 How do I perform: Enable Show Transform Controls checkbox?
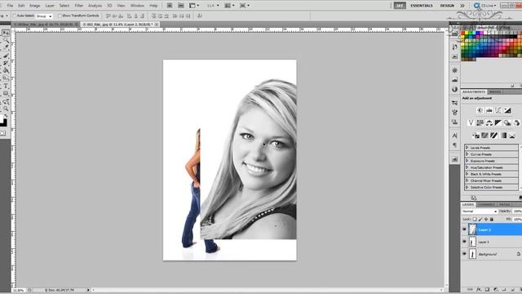coord(60,16)
